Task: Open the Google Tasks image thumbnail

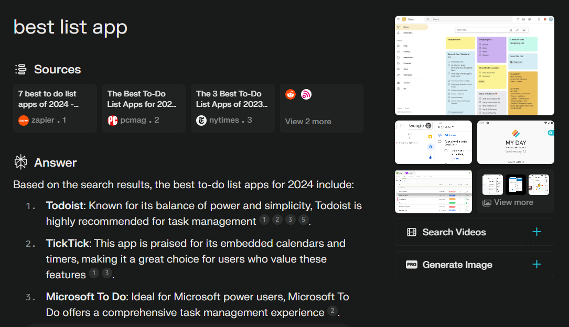Action: tap(433, 142)
